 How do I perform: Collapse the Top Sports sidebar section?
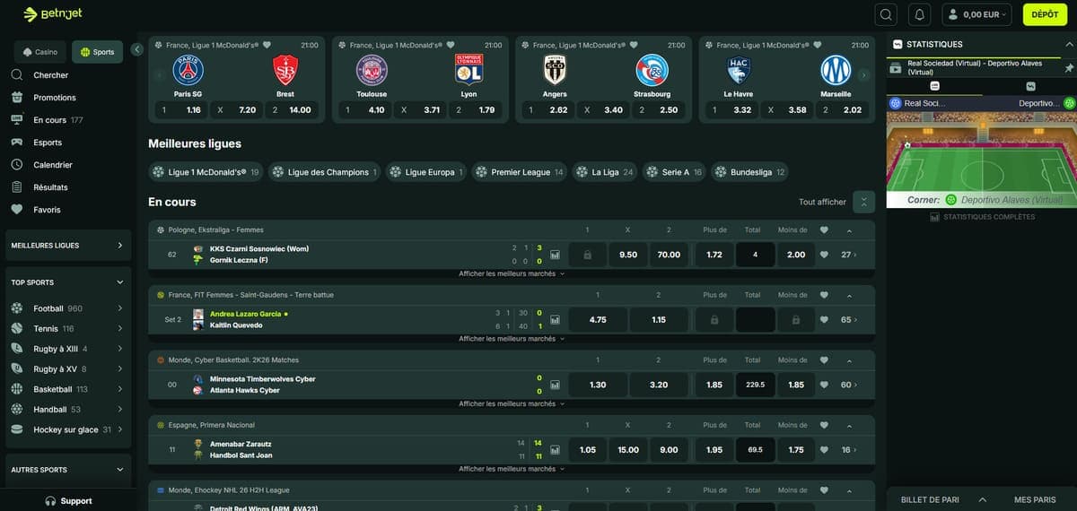click(x=68, y=281)
